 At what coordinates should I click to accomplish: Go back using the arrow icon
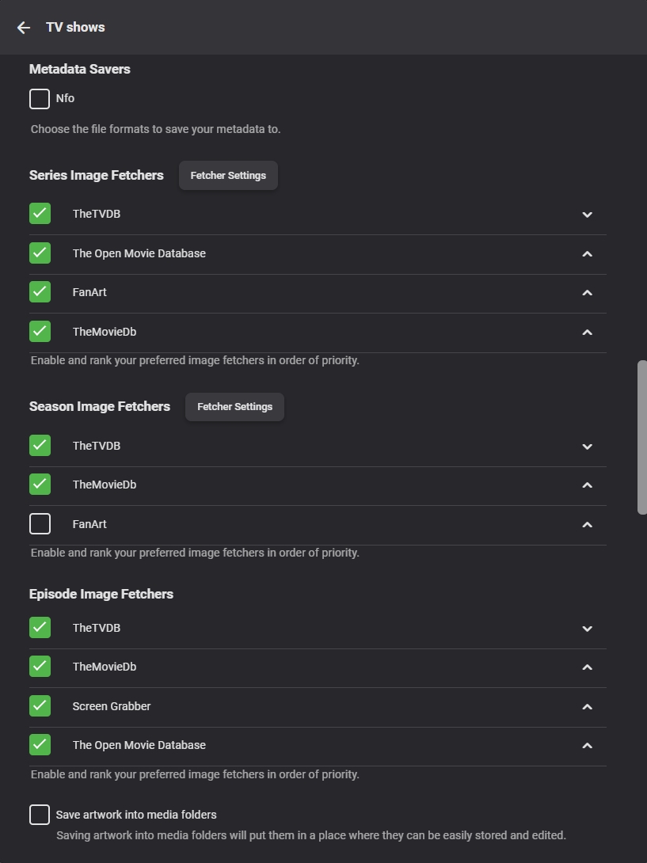pyautogui.click(x=24, y=28)
